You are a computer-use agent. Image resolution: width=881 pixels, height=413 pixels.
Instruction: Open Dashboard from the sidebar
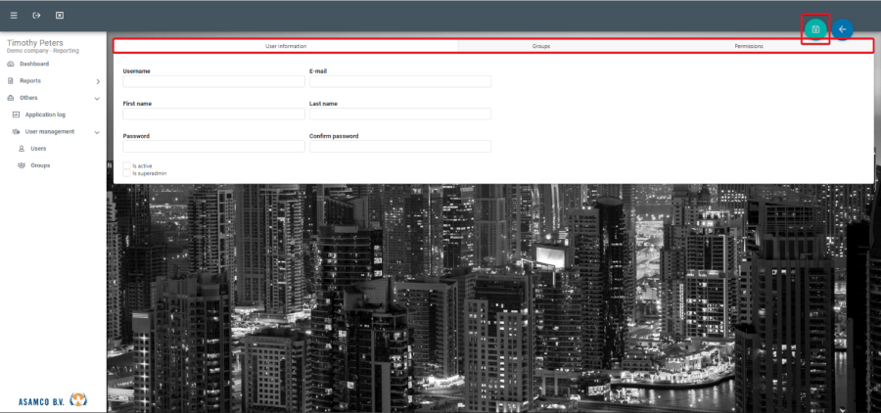34,64
